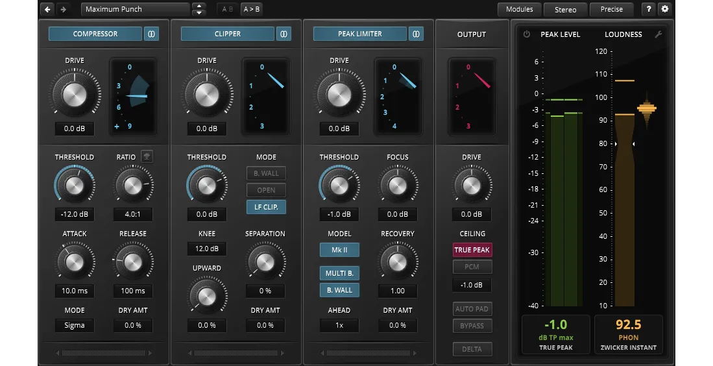Click the compressor section horizontal scrollbar

(x=104, y=353)
